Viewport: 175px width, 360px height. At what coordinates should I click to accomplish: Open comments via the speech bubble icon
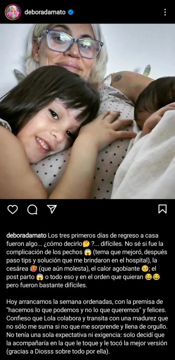click(x=32, y=209)
